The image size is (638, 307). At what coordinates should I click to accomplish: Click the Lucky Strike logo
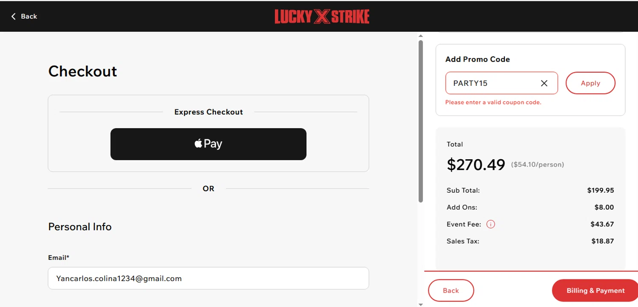click(x=322, y=16)
